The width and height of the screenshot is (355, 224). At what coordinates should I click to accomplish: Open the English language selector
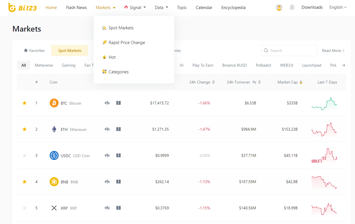338,7
